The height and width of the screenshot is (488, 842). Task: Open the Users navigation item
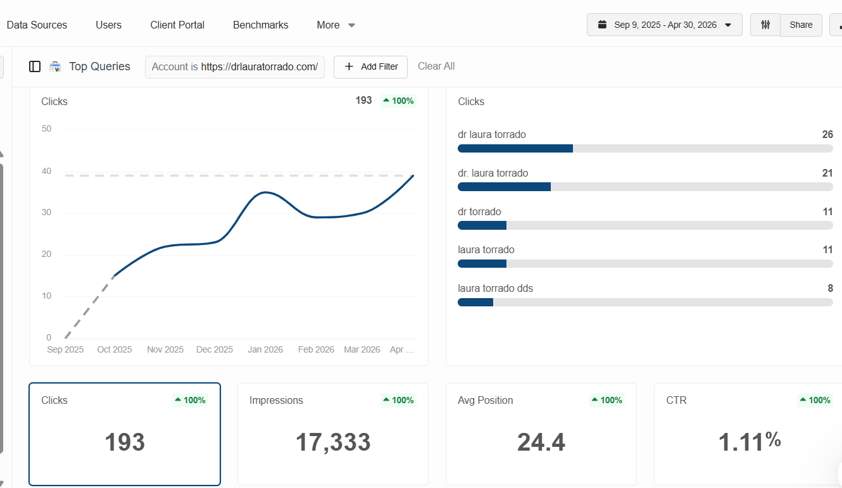[109, 25]
